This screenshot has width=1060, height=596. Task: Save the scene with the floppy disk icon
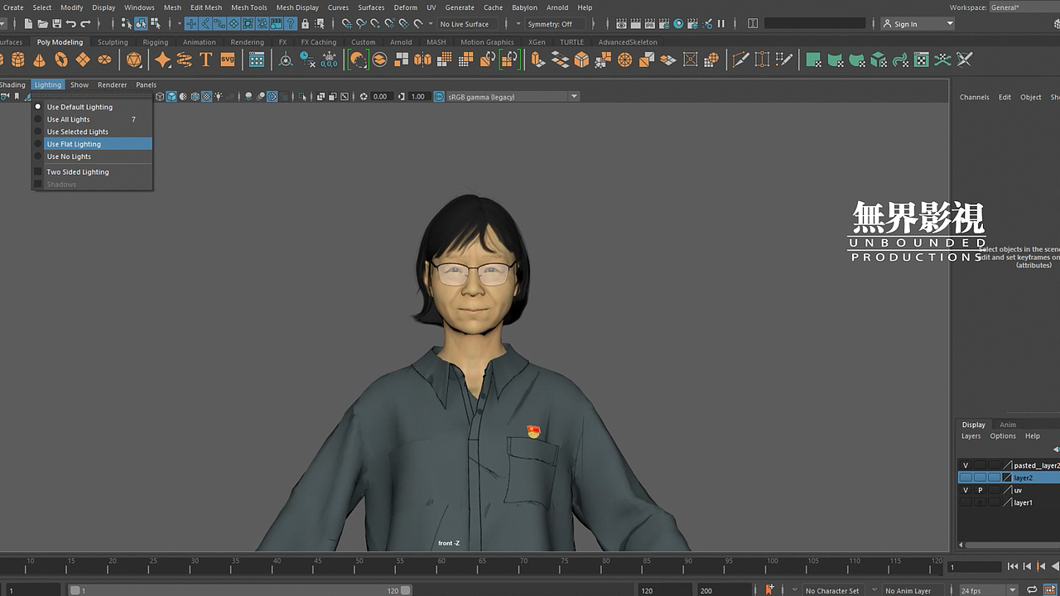56,24
